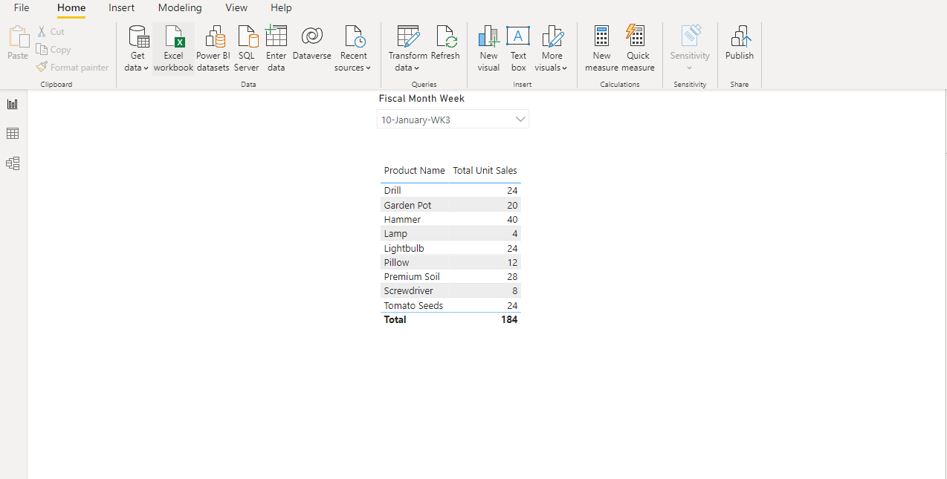Open the Sensitivity options
The width and height of the screenshot is (947, 479).
(690, 49)
